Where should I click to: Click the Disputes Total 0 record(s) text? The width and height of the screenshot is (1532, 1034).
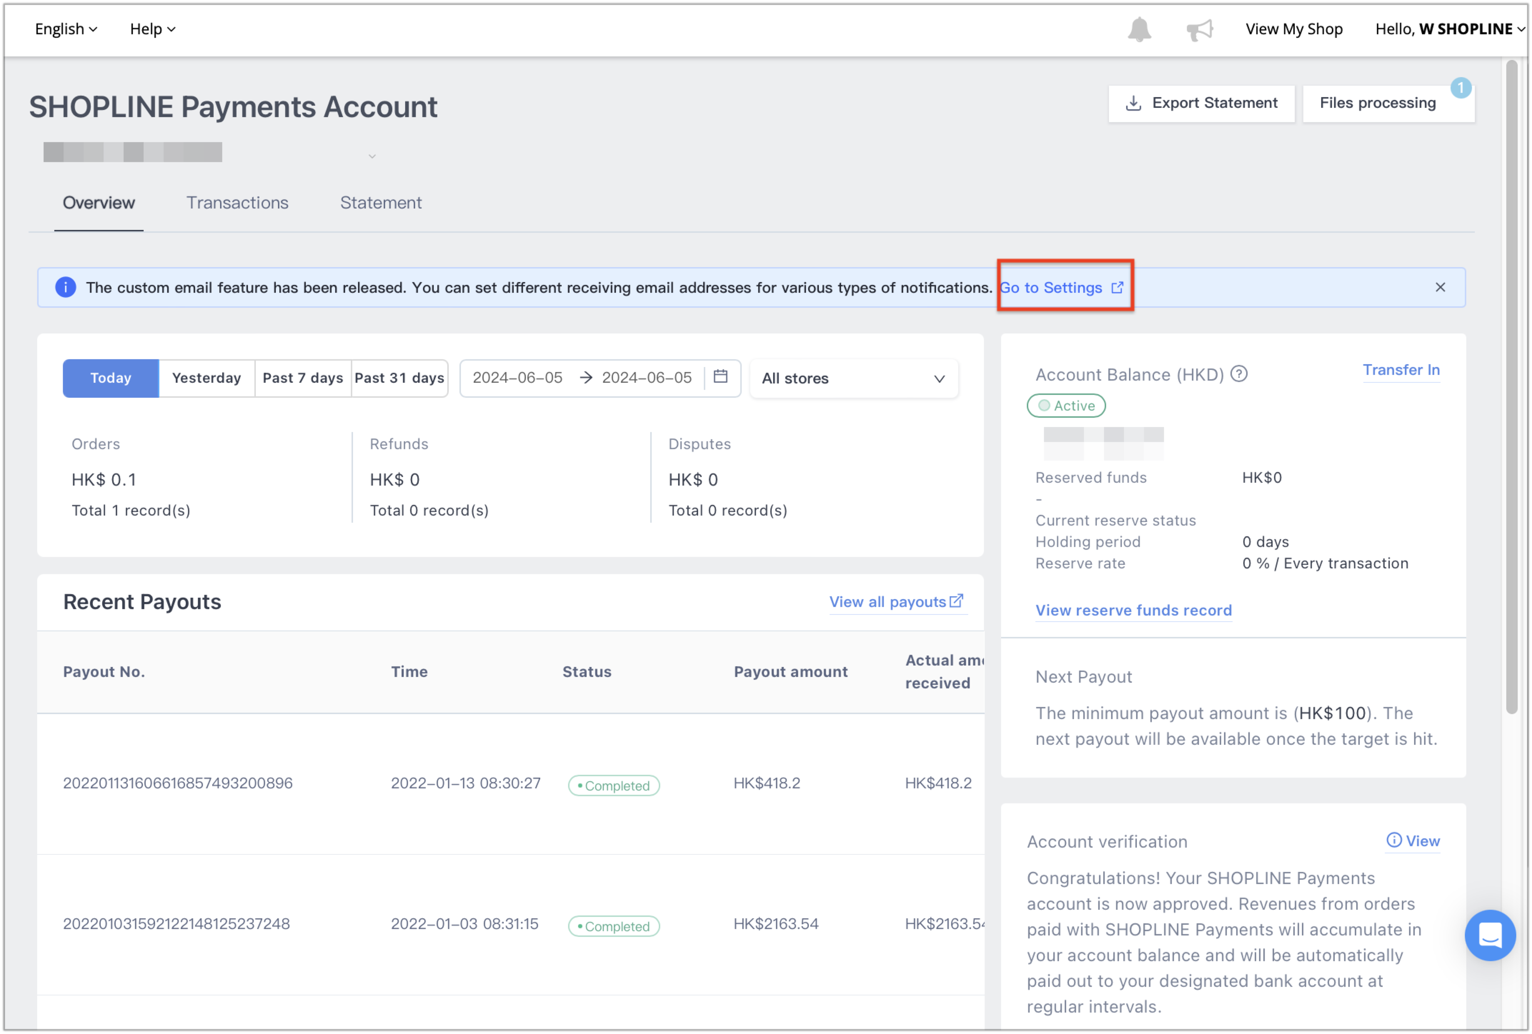pyautogui.click(x=728, y=511)
